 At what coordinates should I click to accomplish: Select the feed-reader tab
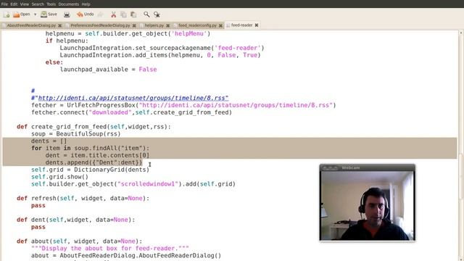tap(241, 25)
